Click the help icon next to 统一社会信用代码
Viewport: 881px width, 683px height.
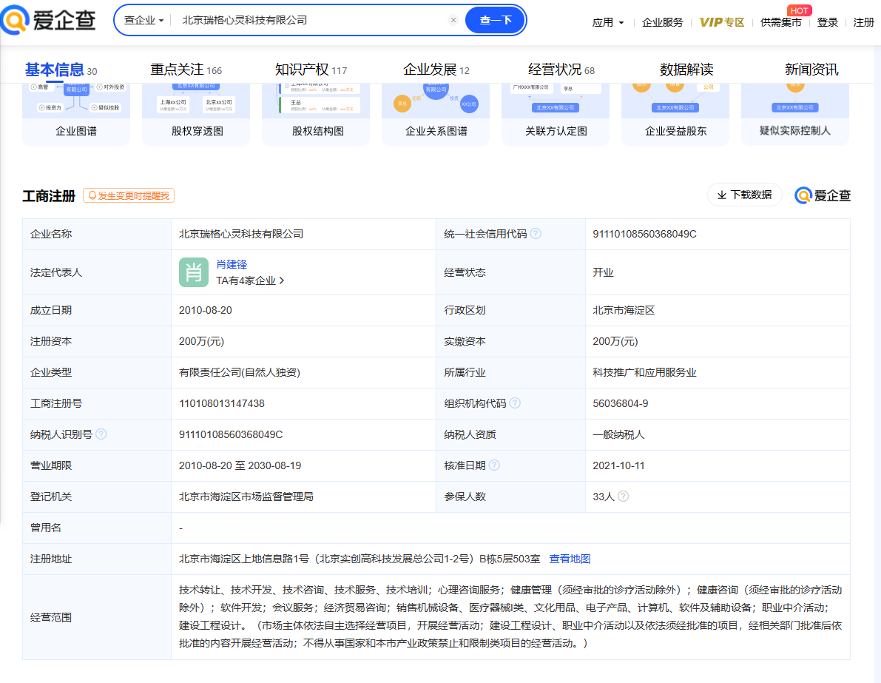536,233
